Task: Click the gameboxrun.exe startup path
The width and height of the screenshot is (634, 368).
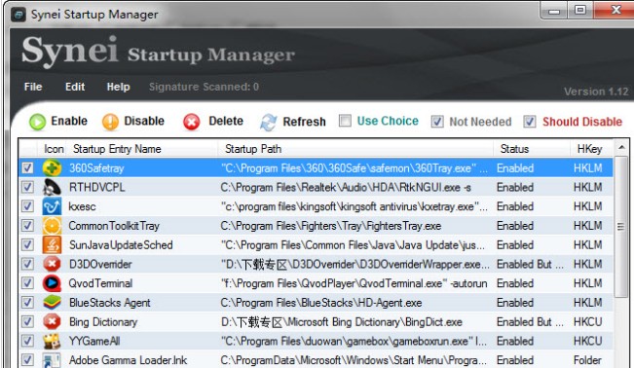Action: pos(354,341)
